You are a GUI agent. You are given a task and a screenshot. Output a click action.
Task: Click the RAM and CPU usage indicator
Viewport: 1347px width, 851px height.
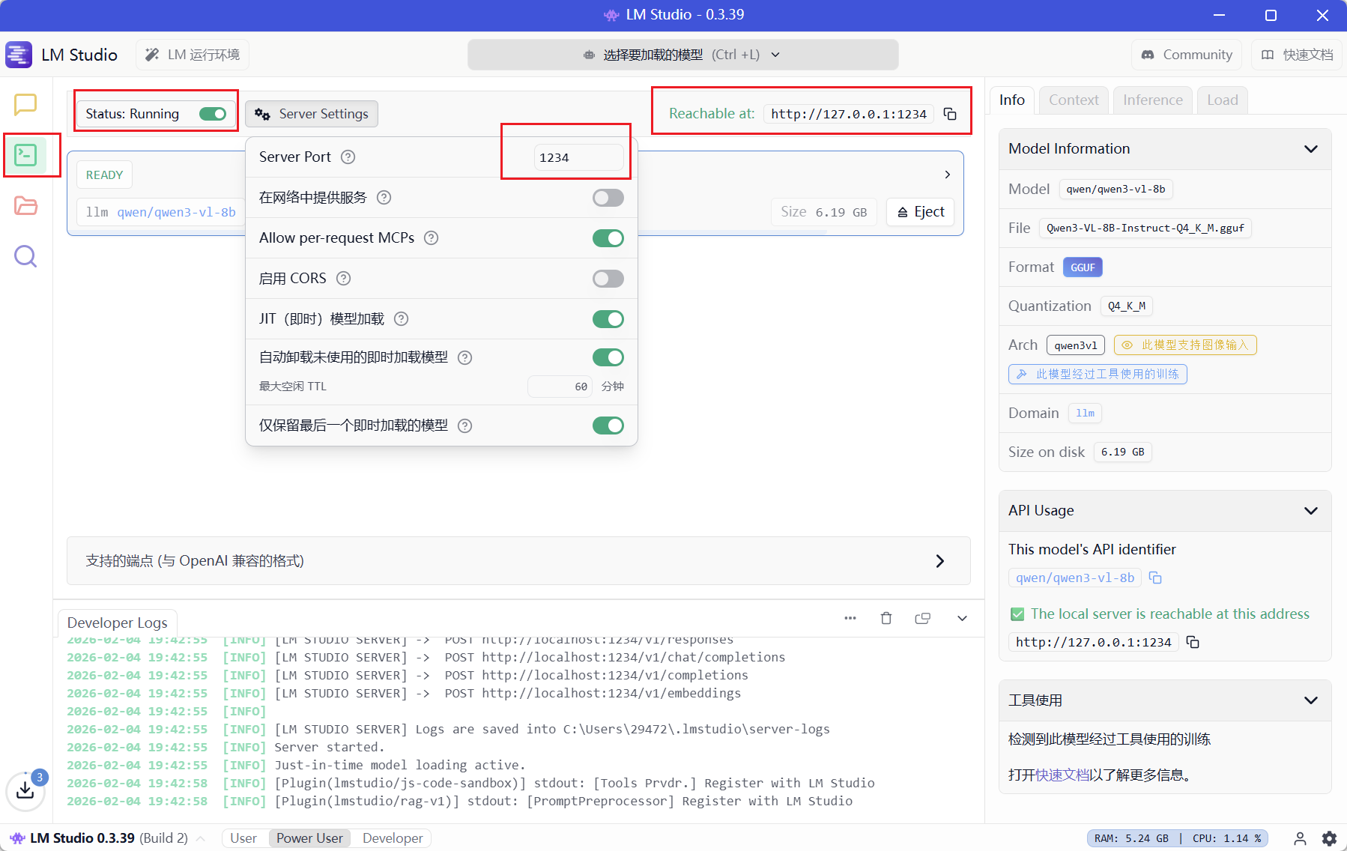1178,838
